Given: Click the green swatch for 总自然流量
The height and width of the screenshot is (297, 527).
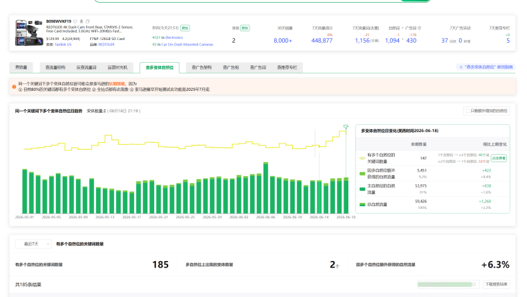Looking at the screenshot, I should (x=362, y=204).
